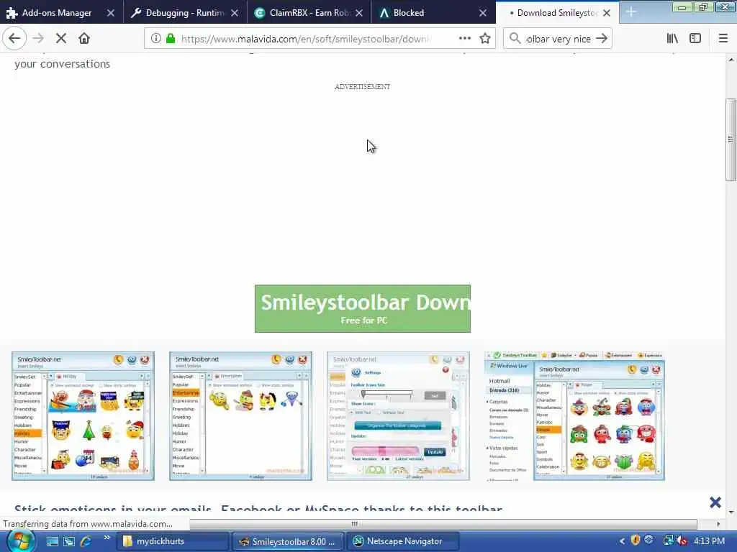Click the scroll-up arrow of vertical scrollbar
The height and width of the screenshot is (552, 737).
(731, 60)
